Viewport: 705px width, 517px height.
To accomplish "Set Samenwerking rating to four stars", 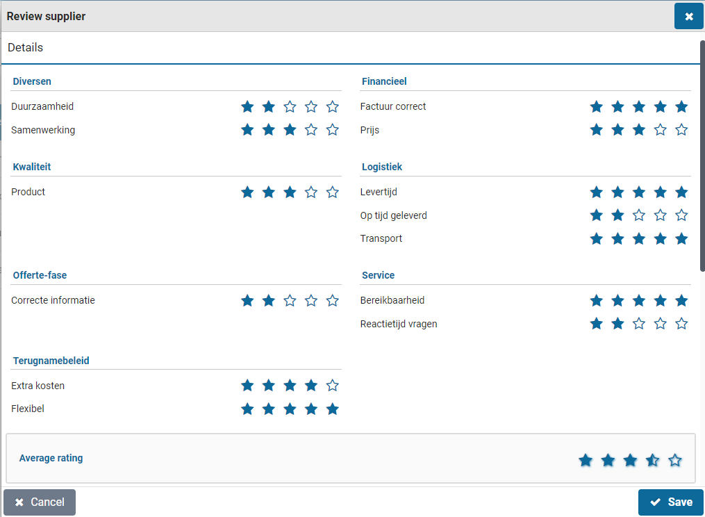I will 311,130.
